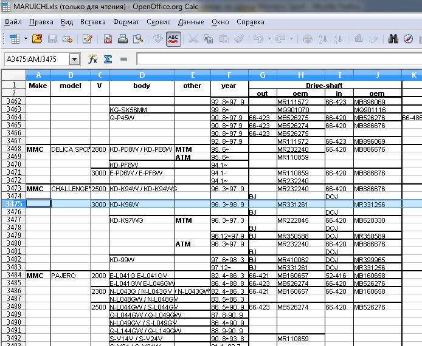
Task: Select row 3484 header
Action: pos(13,276)
